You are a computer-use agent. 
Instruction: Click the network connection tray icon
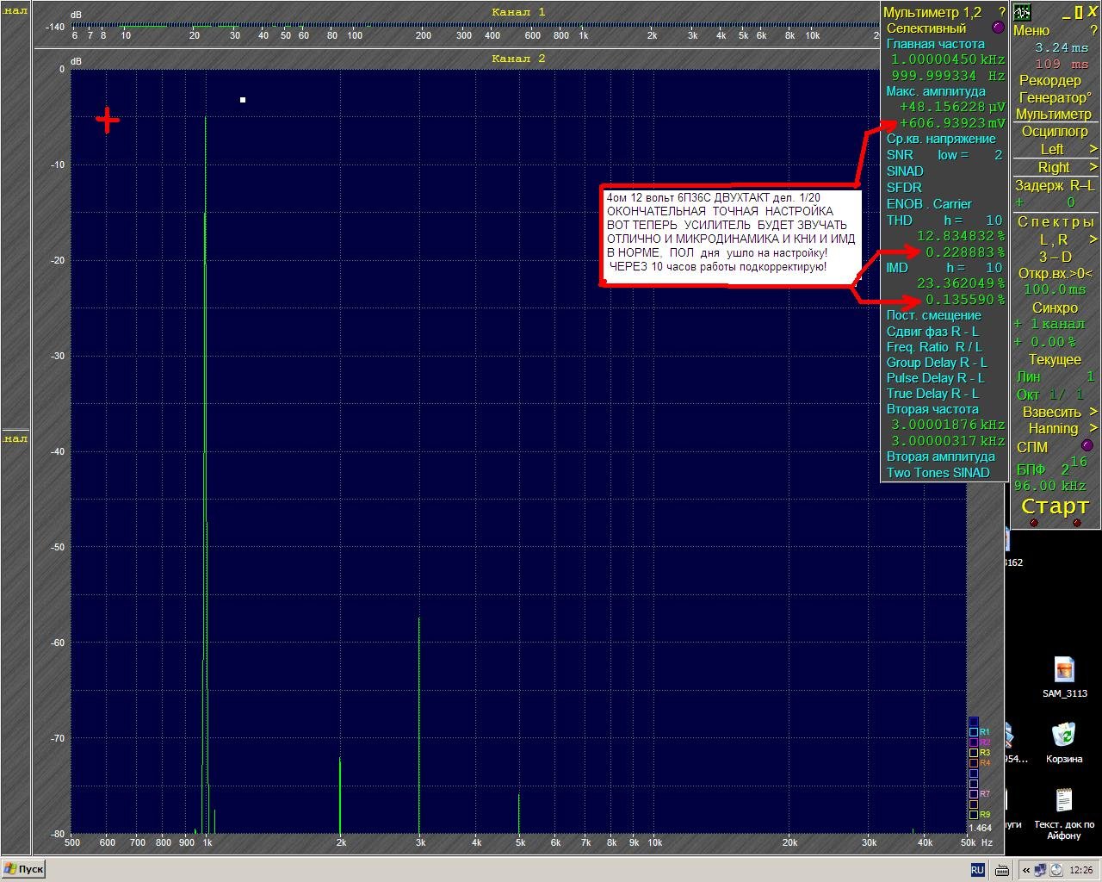(x=1041, y=870)
